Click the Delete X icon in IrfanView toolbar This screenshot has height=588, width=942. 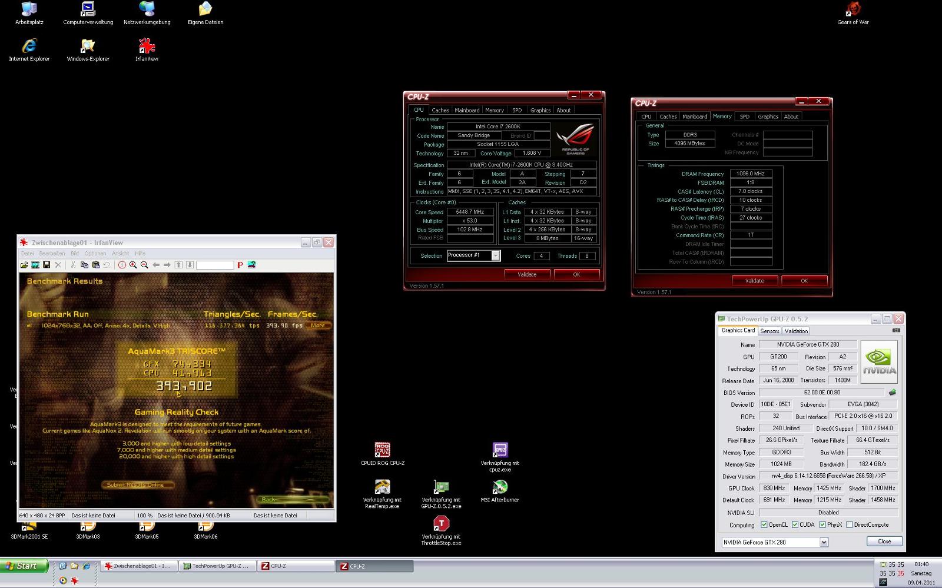58,265
